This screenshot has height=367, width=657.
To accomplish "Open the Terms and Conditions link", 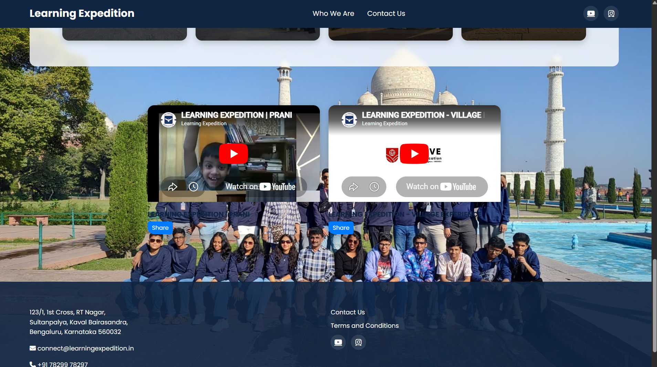I will (365, 326).
